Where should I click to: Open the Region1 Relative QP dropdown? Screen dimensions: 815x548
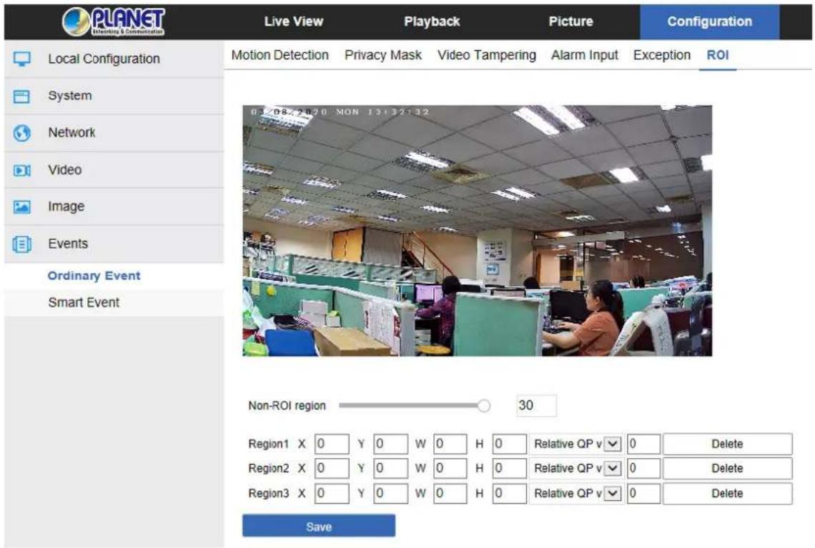pos(576,444)
